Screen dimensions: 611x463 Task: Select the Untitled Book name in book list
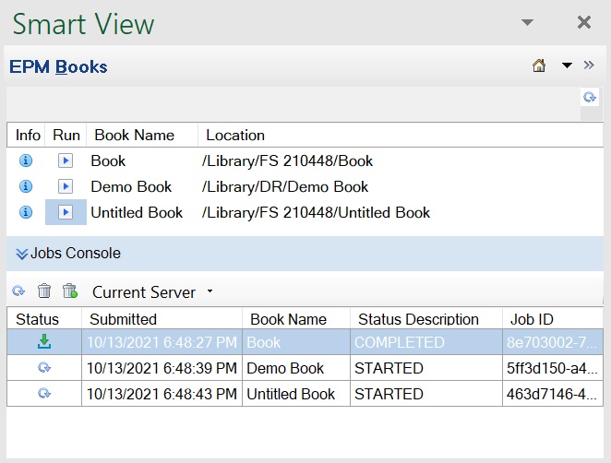[137, 213]
